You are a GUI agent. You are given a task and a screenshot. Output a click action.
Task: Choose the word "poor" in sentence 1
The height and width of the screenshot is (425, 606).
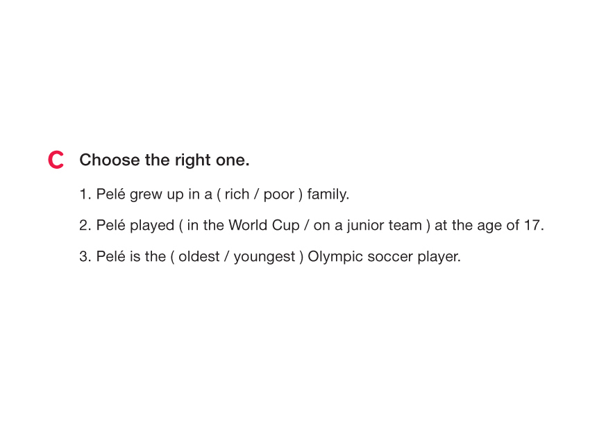coord(279,194)
